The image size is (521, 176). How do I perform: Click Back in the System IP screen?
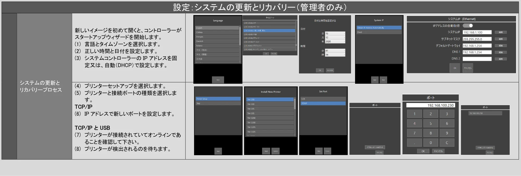click(x=375, y=80)
